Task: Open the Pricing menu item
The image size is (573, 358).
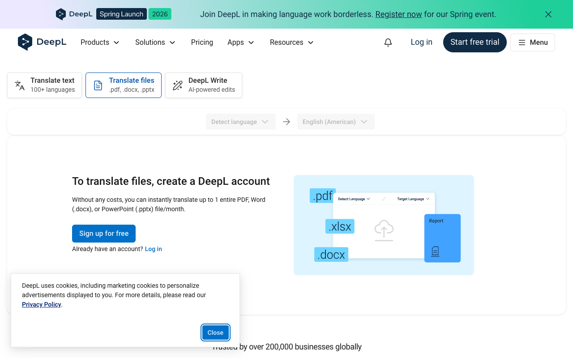Action: [x=202, y=42]
